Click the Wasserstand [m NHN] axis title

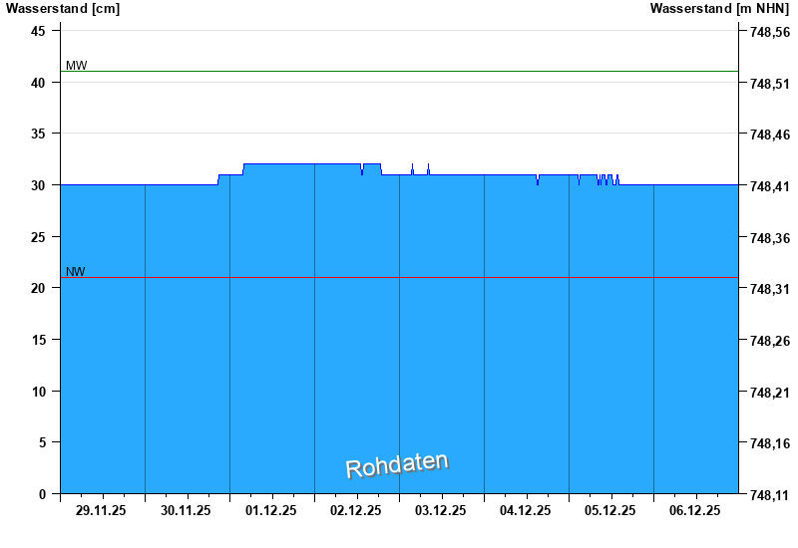tap(719, 9)
